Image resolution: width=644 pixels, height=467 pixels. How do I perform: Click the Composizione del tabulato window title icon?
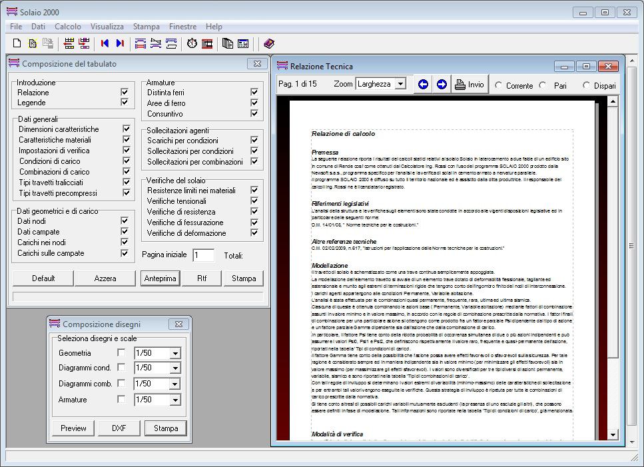click(14, 63)
